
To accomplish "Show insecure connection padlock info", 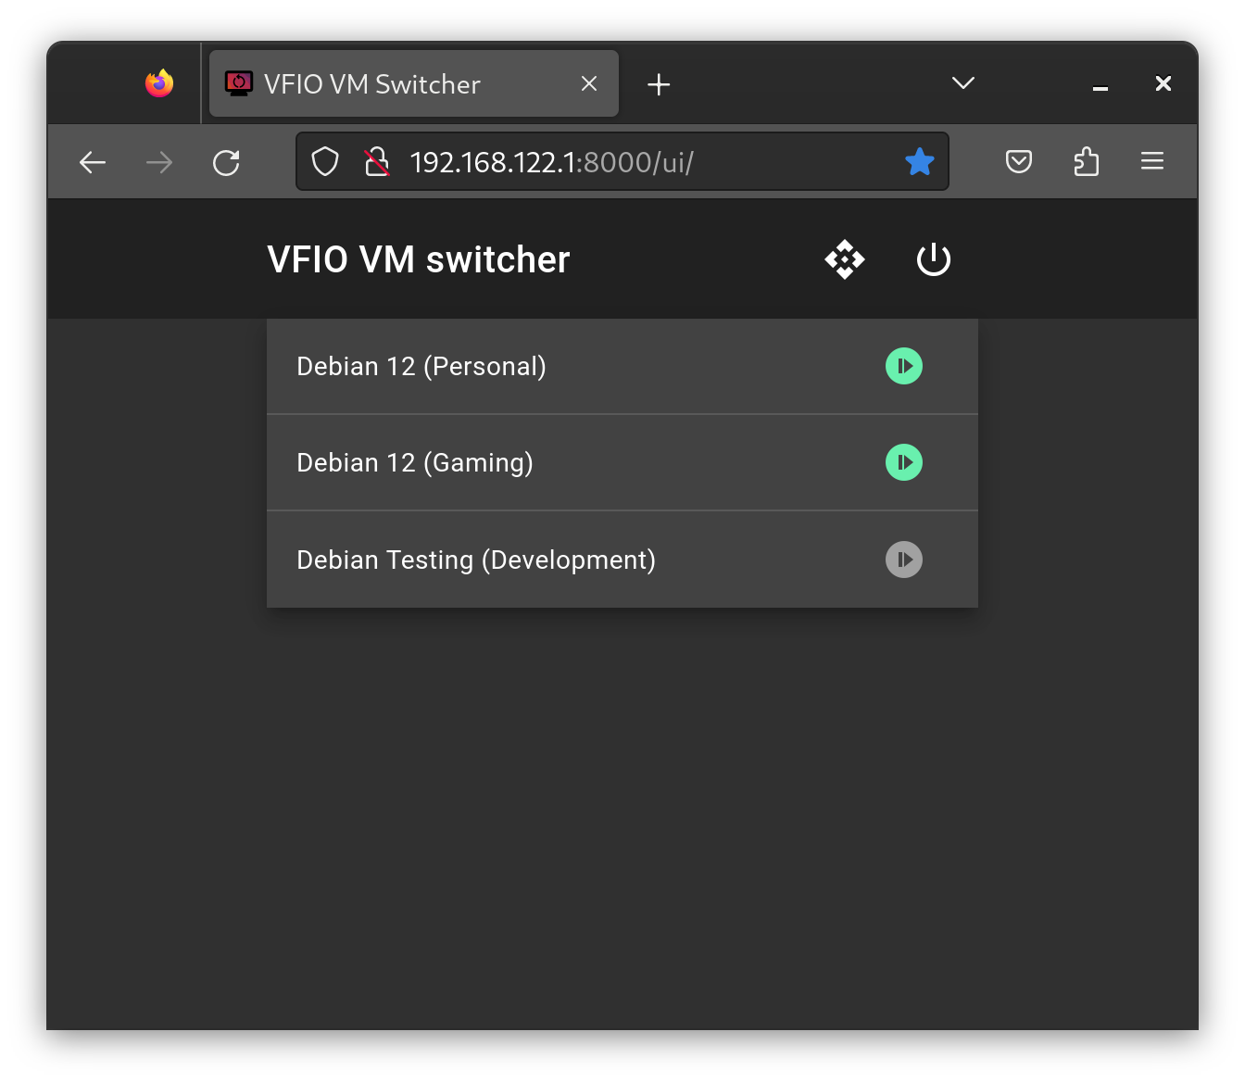I will tap(377, 162).
